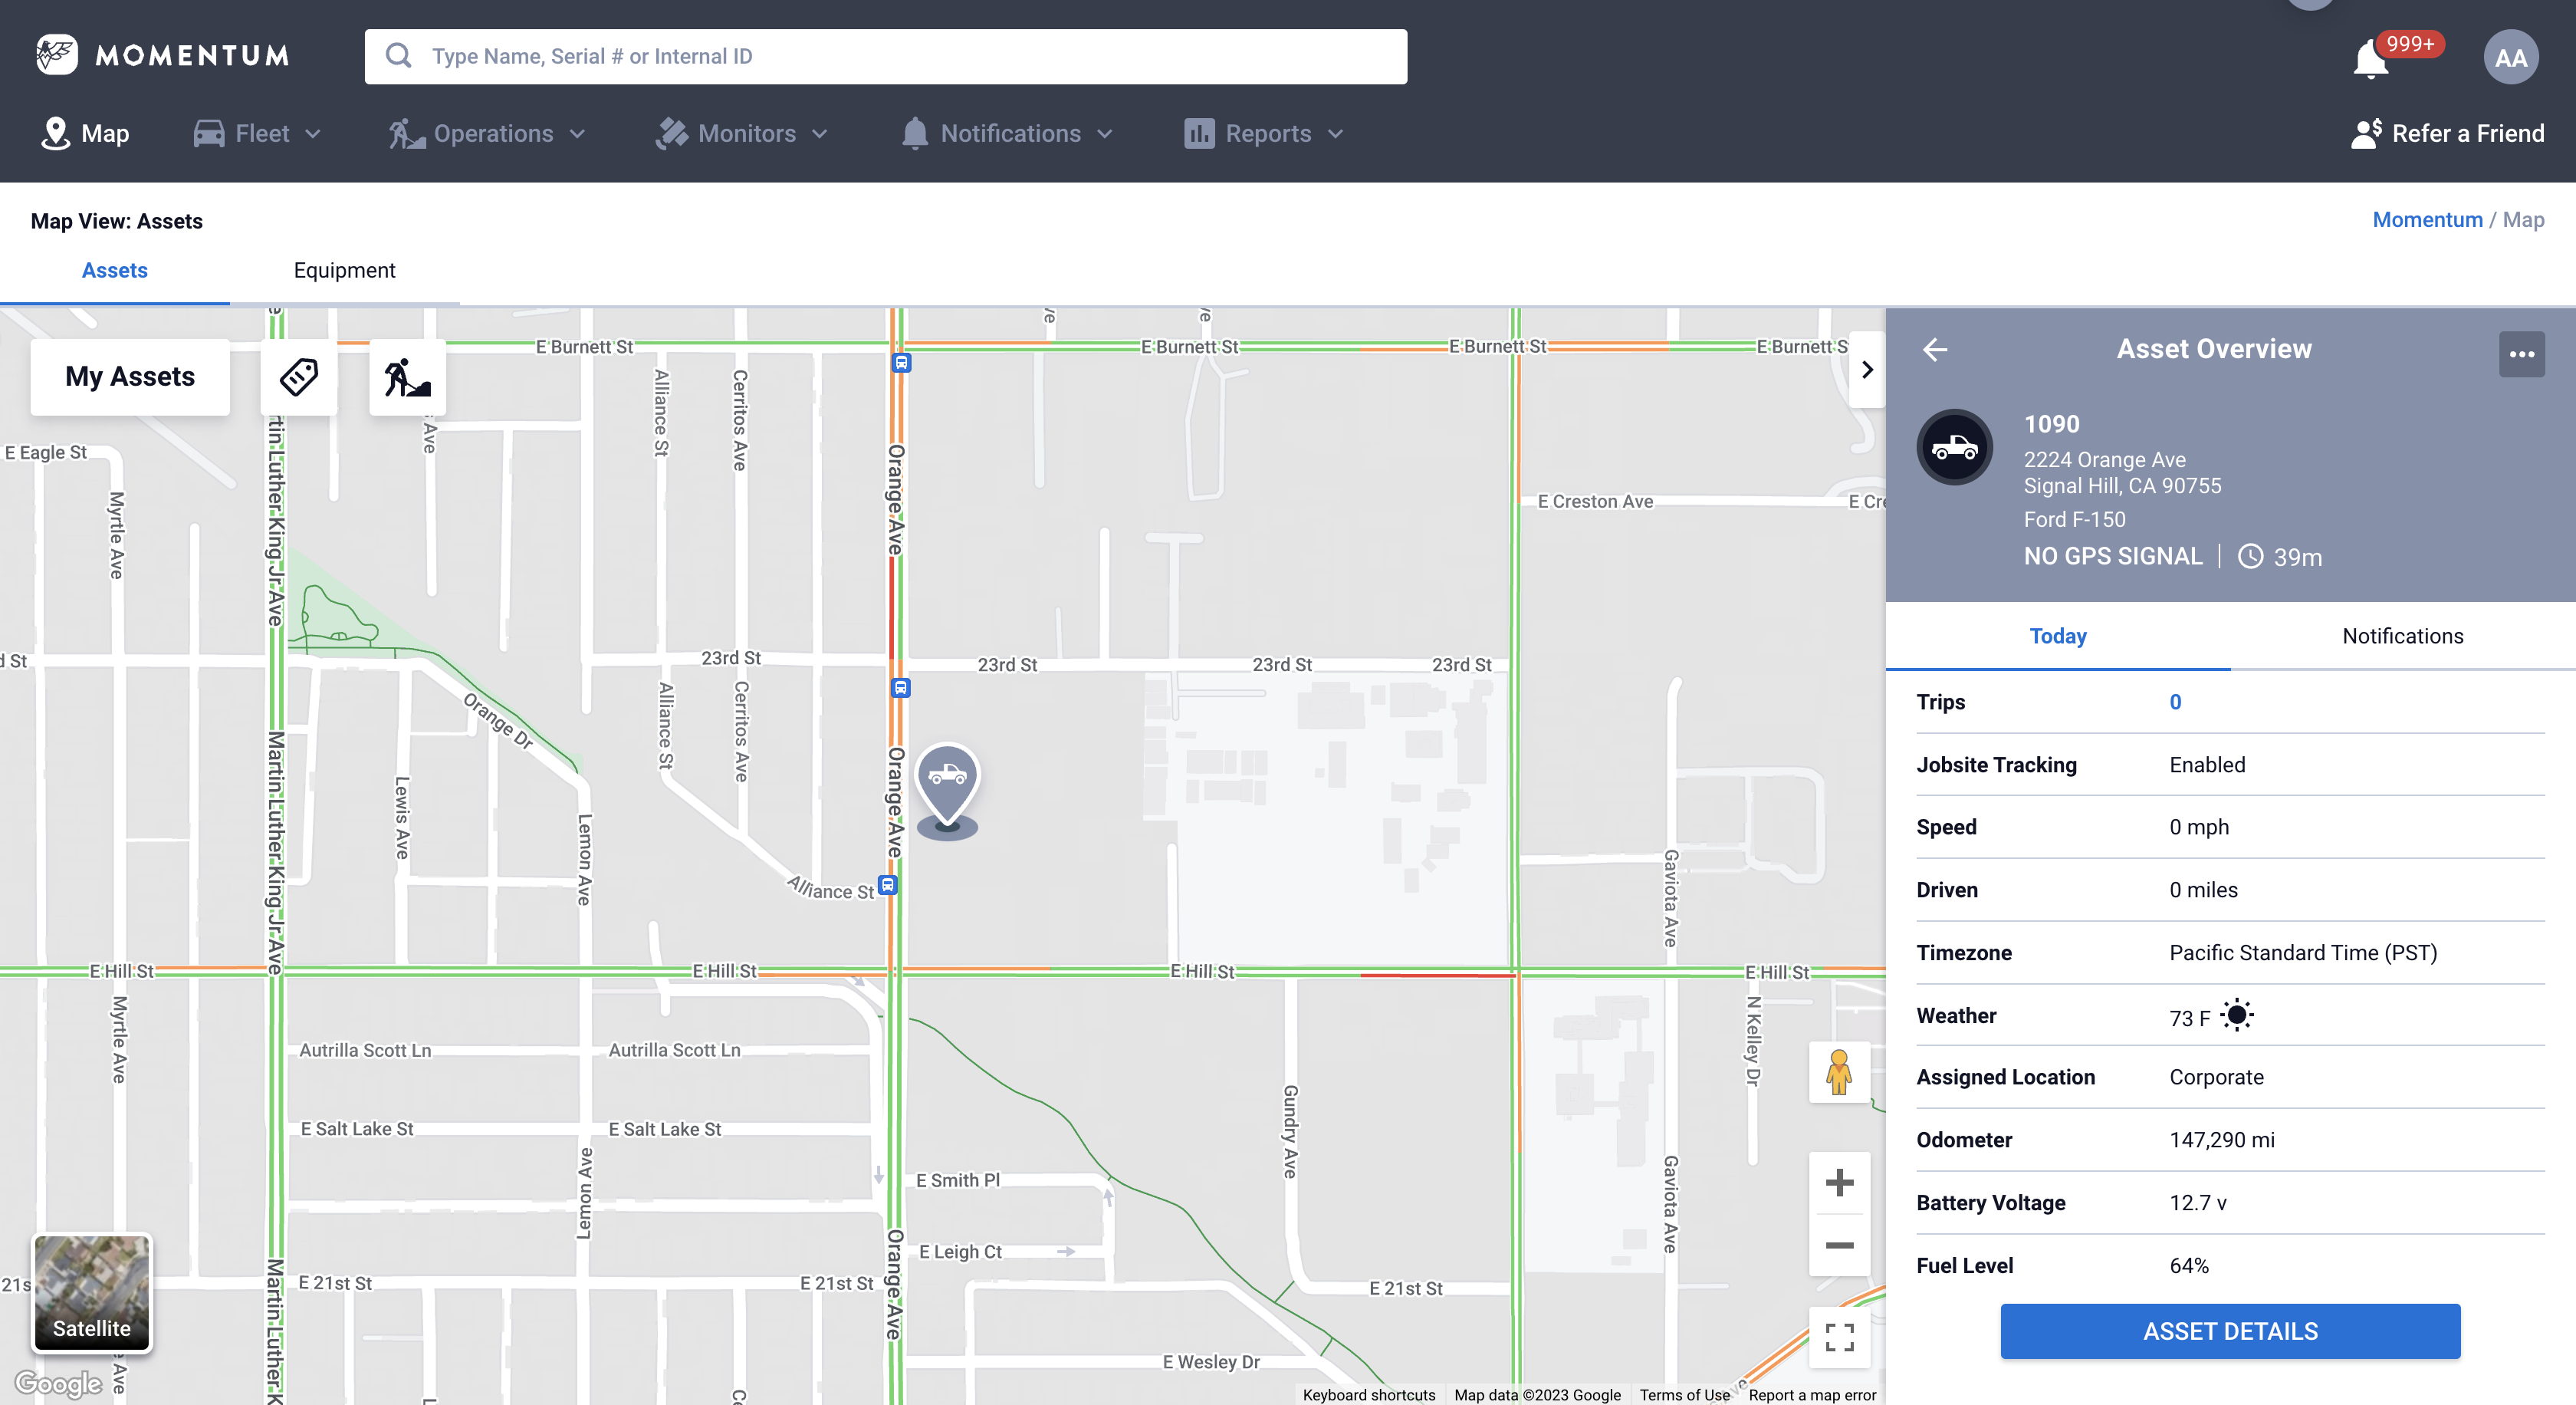The image size is (2576, 1405).
Task: Collapse the Asset Overview side panel
Action: pyautogui.click(x=1866, y=370)
